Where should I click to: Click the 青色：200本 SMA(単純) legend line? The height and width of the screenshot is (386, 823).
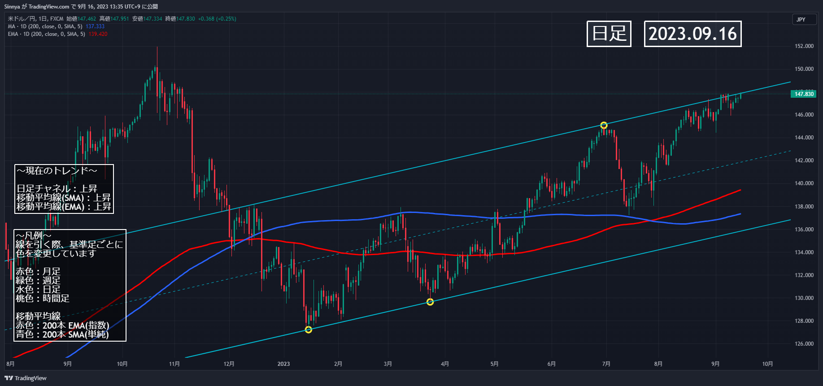tap(62, 334)
